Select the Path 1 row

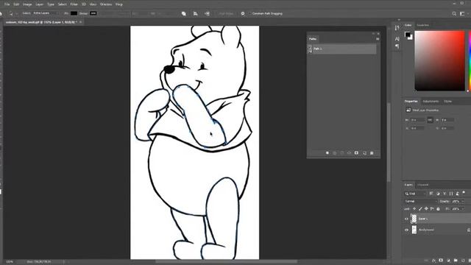(x=341, y=49)
